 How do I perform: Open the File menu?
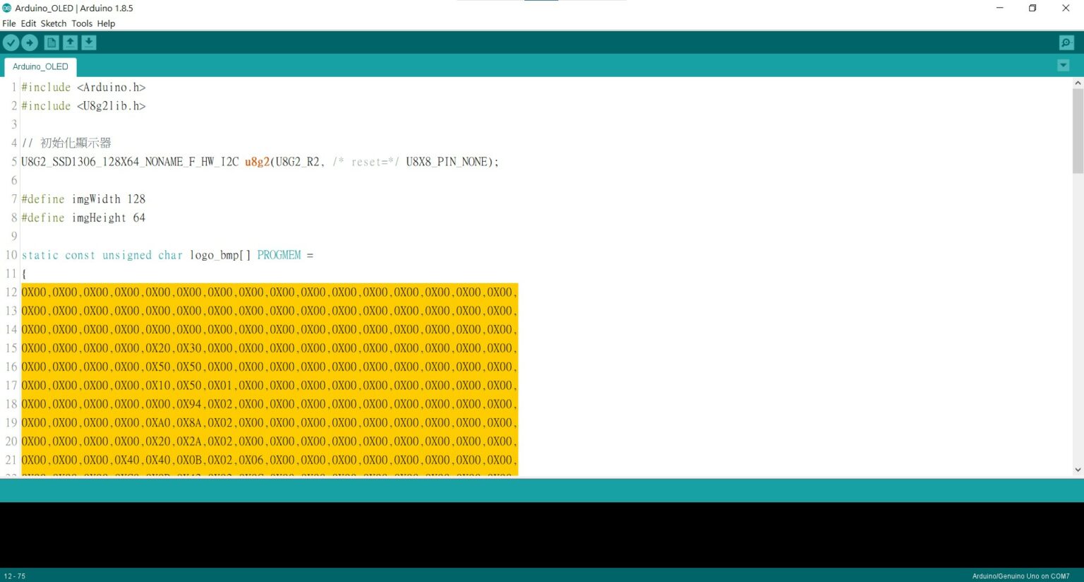[9, 23]
